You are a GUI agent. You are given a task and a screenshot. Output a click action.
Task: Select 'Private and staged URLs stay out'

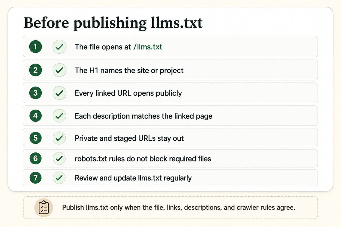[129, 138]
